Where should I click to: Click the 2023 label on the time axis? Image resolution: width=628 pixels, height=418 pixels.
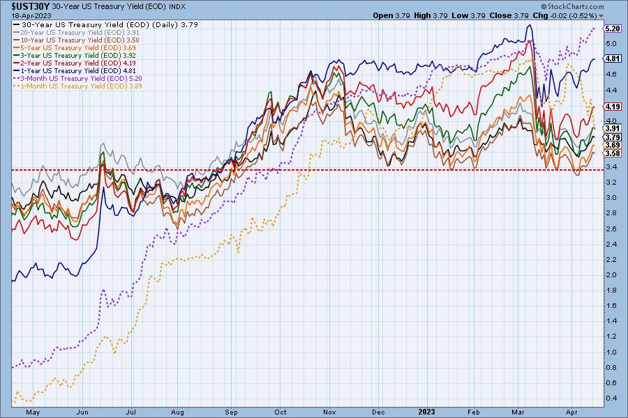[x=426, y=412]
